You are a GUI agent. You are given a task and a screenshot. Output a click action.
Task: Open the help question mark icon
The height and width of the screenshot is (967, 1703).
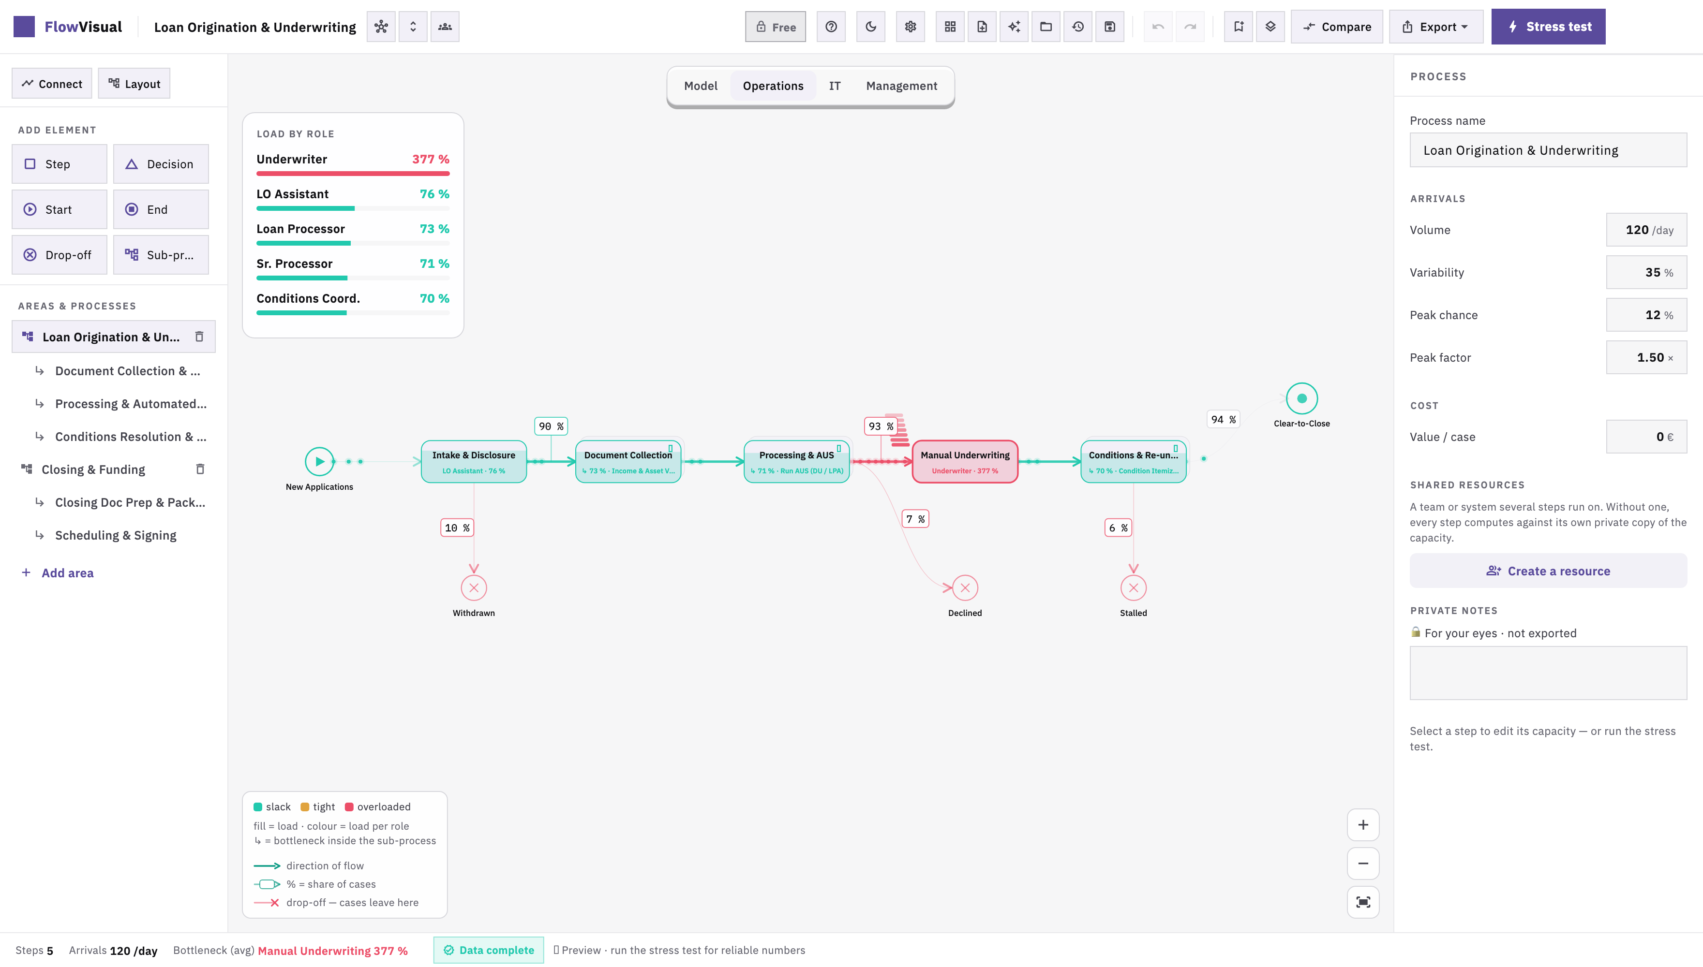point(831,27)
